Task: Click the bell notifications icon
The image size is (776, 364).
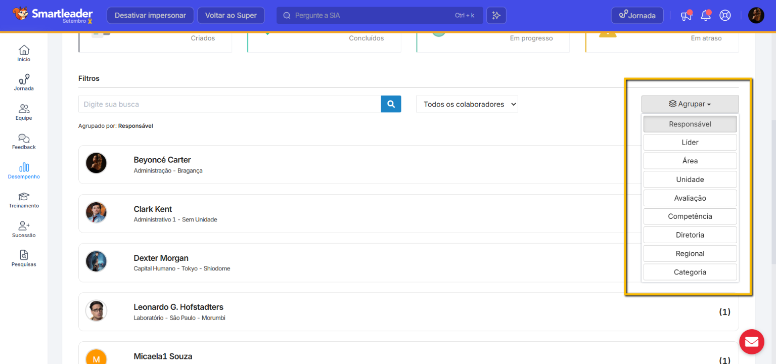Action: tap(705, 16)
